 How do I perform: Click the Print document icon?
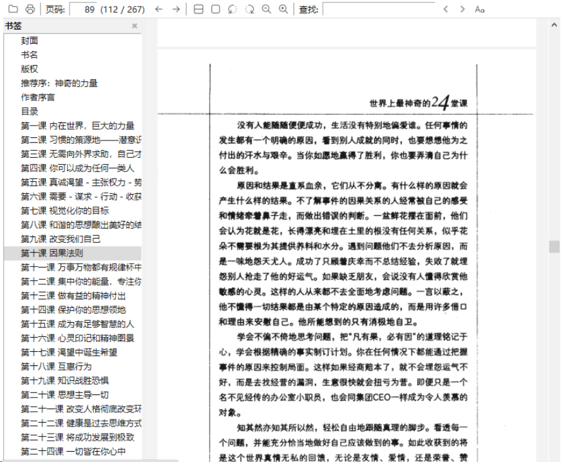coord(29,9)
